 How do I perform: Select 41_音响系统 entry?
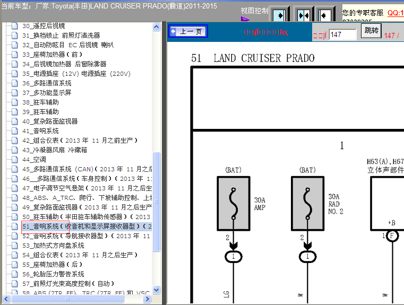coord(40,130)
